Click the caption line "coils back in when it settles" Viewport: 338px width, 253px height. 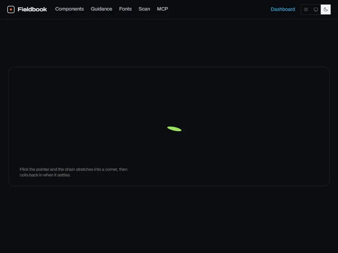click(x=45, y=175)
